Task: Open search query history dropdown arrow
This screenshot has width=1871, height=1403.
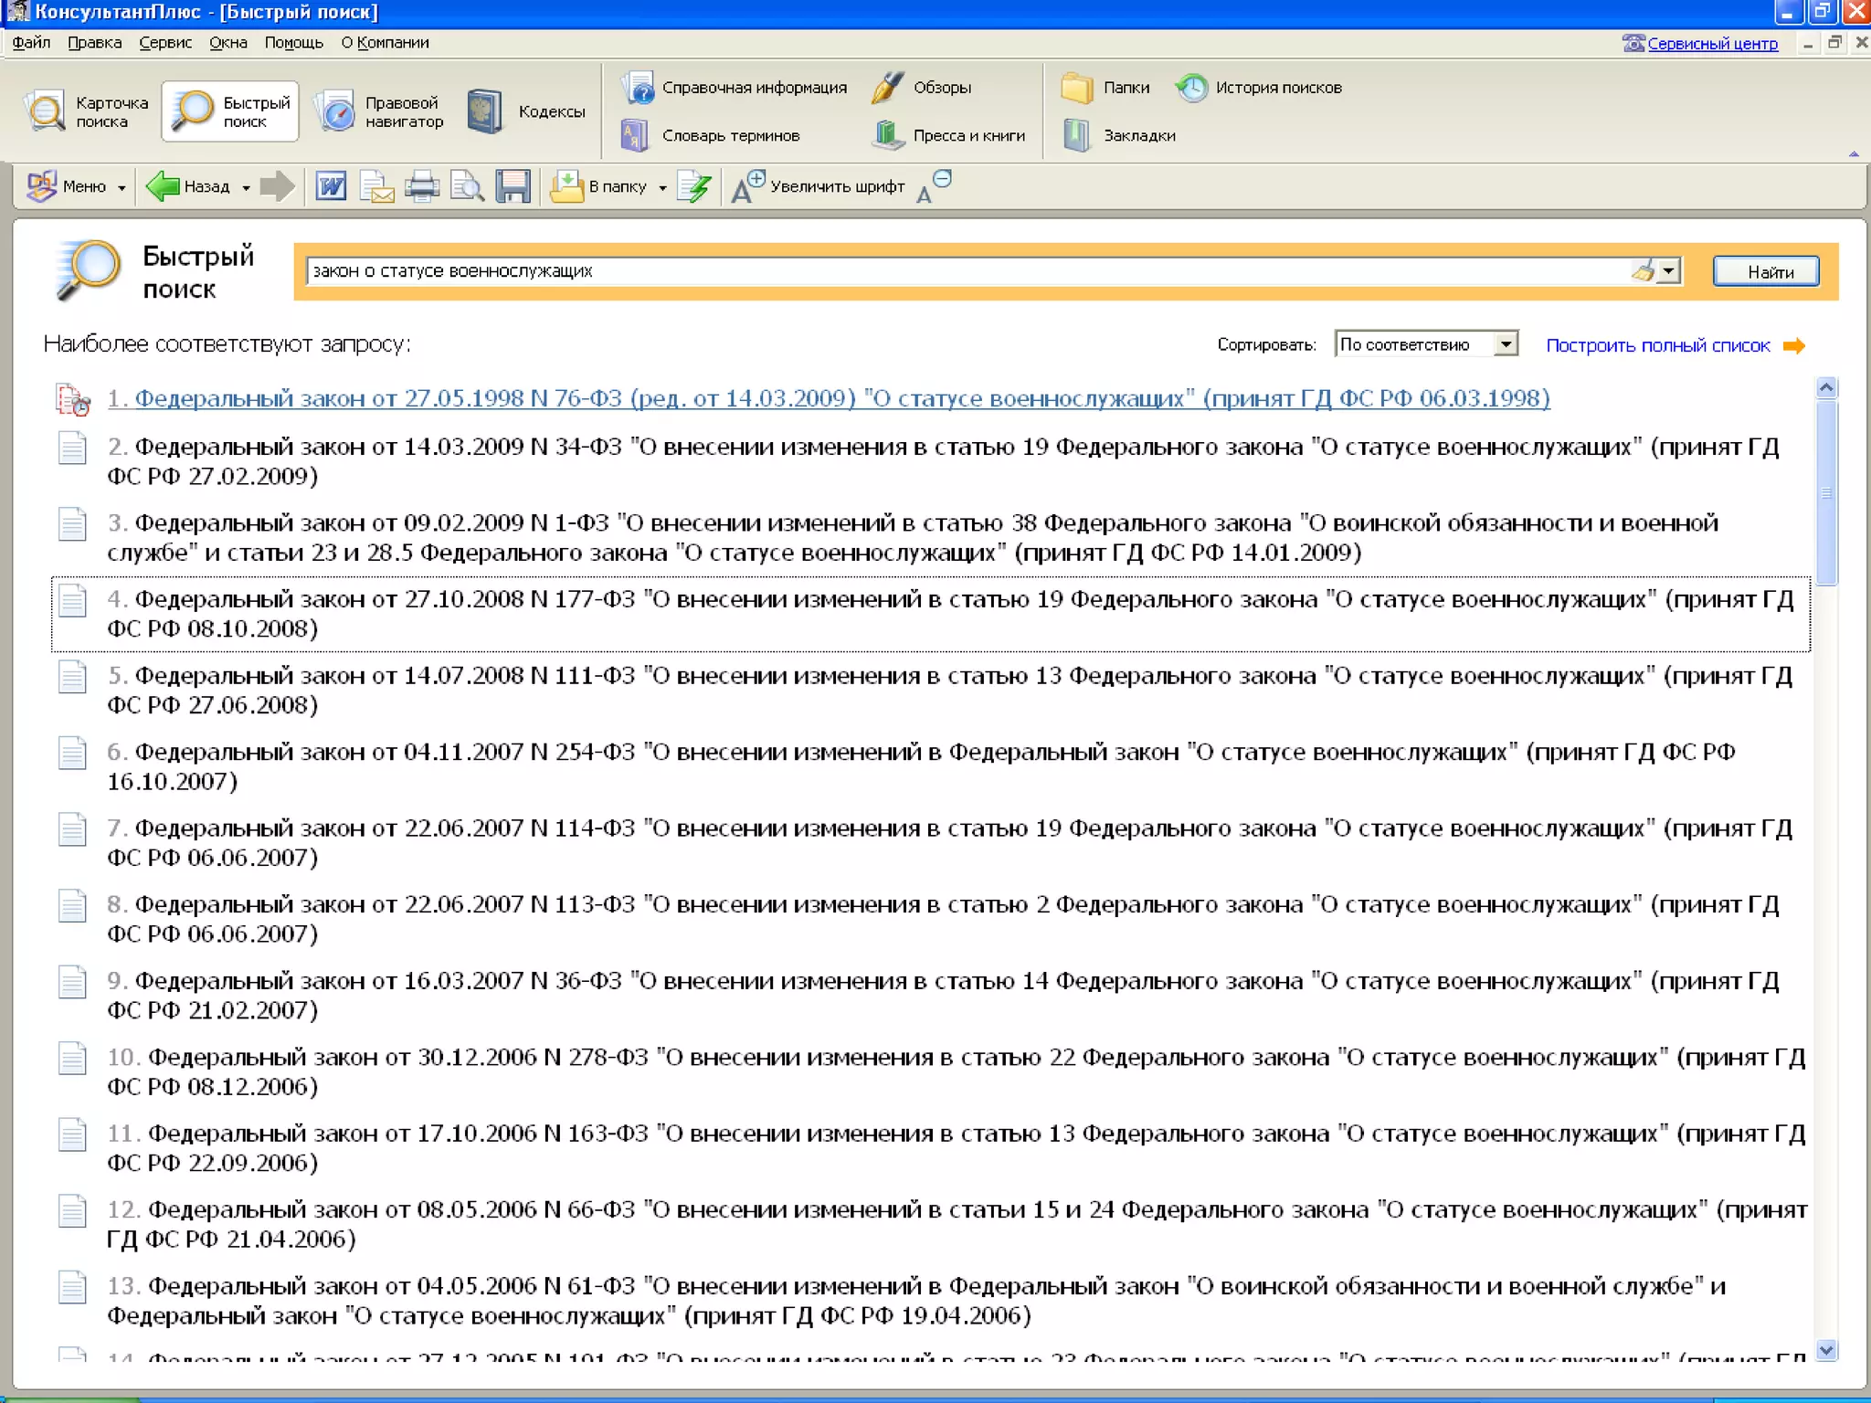Action: (1668, 270)
